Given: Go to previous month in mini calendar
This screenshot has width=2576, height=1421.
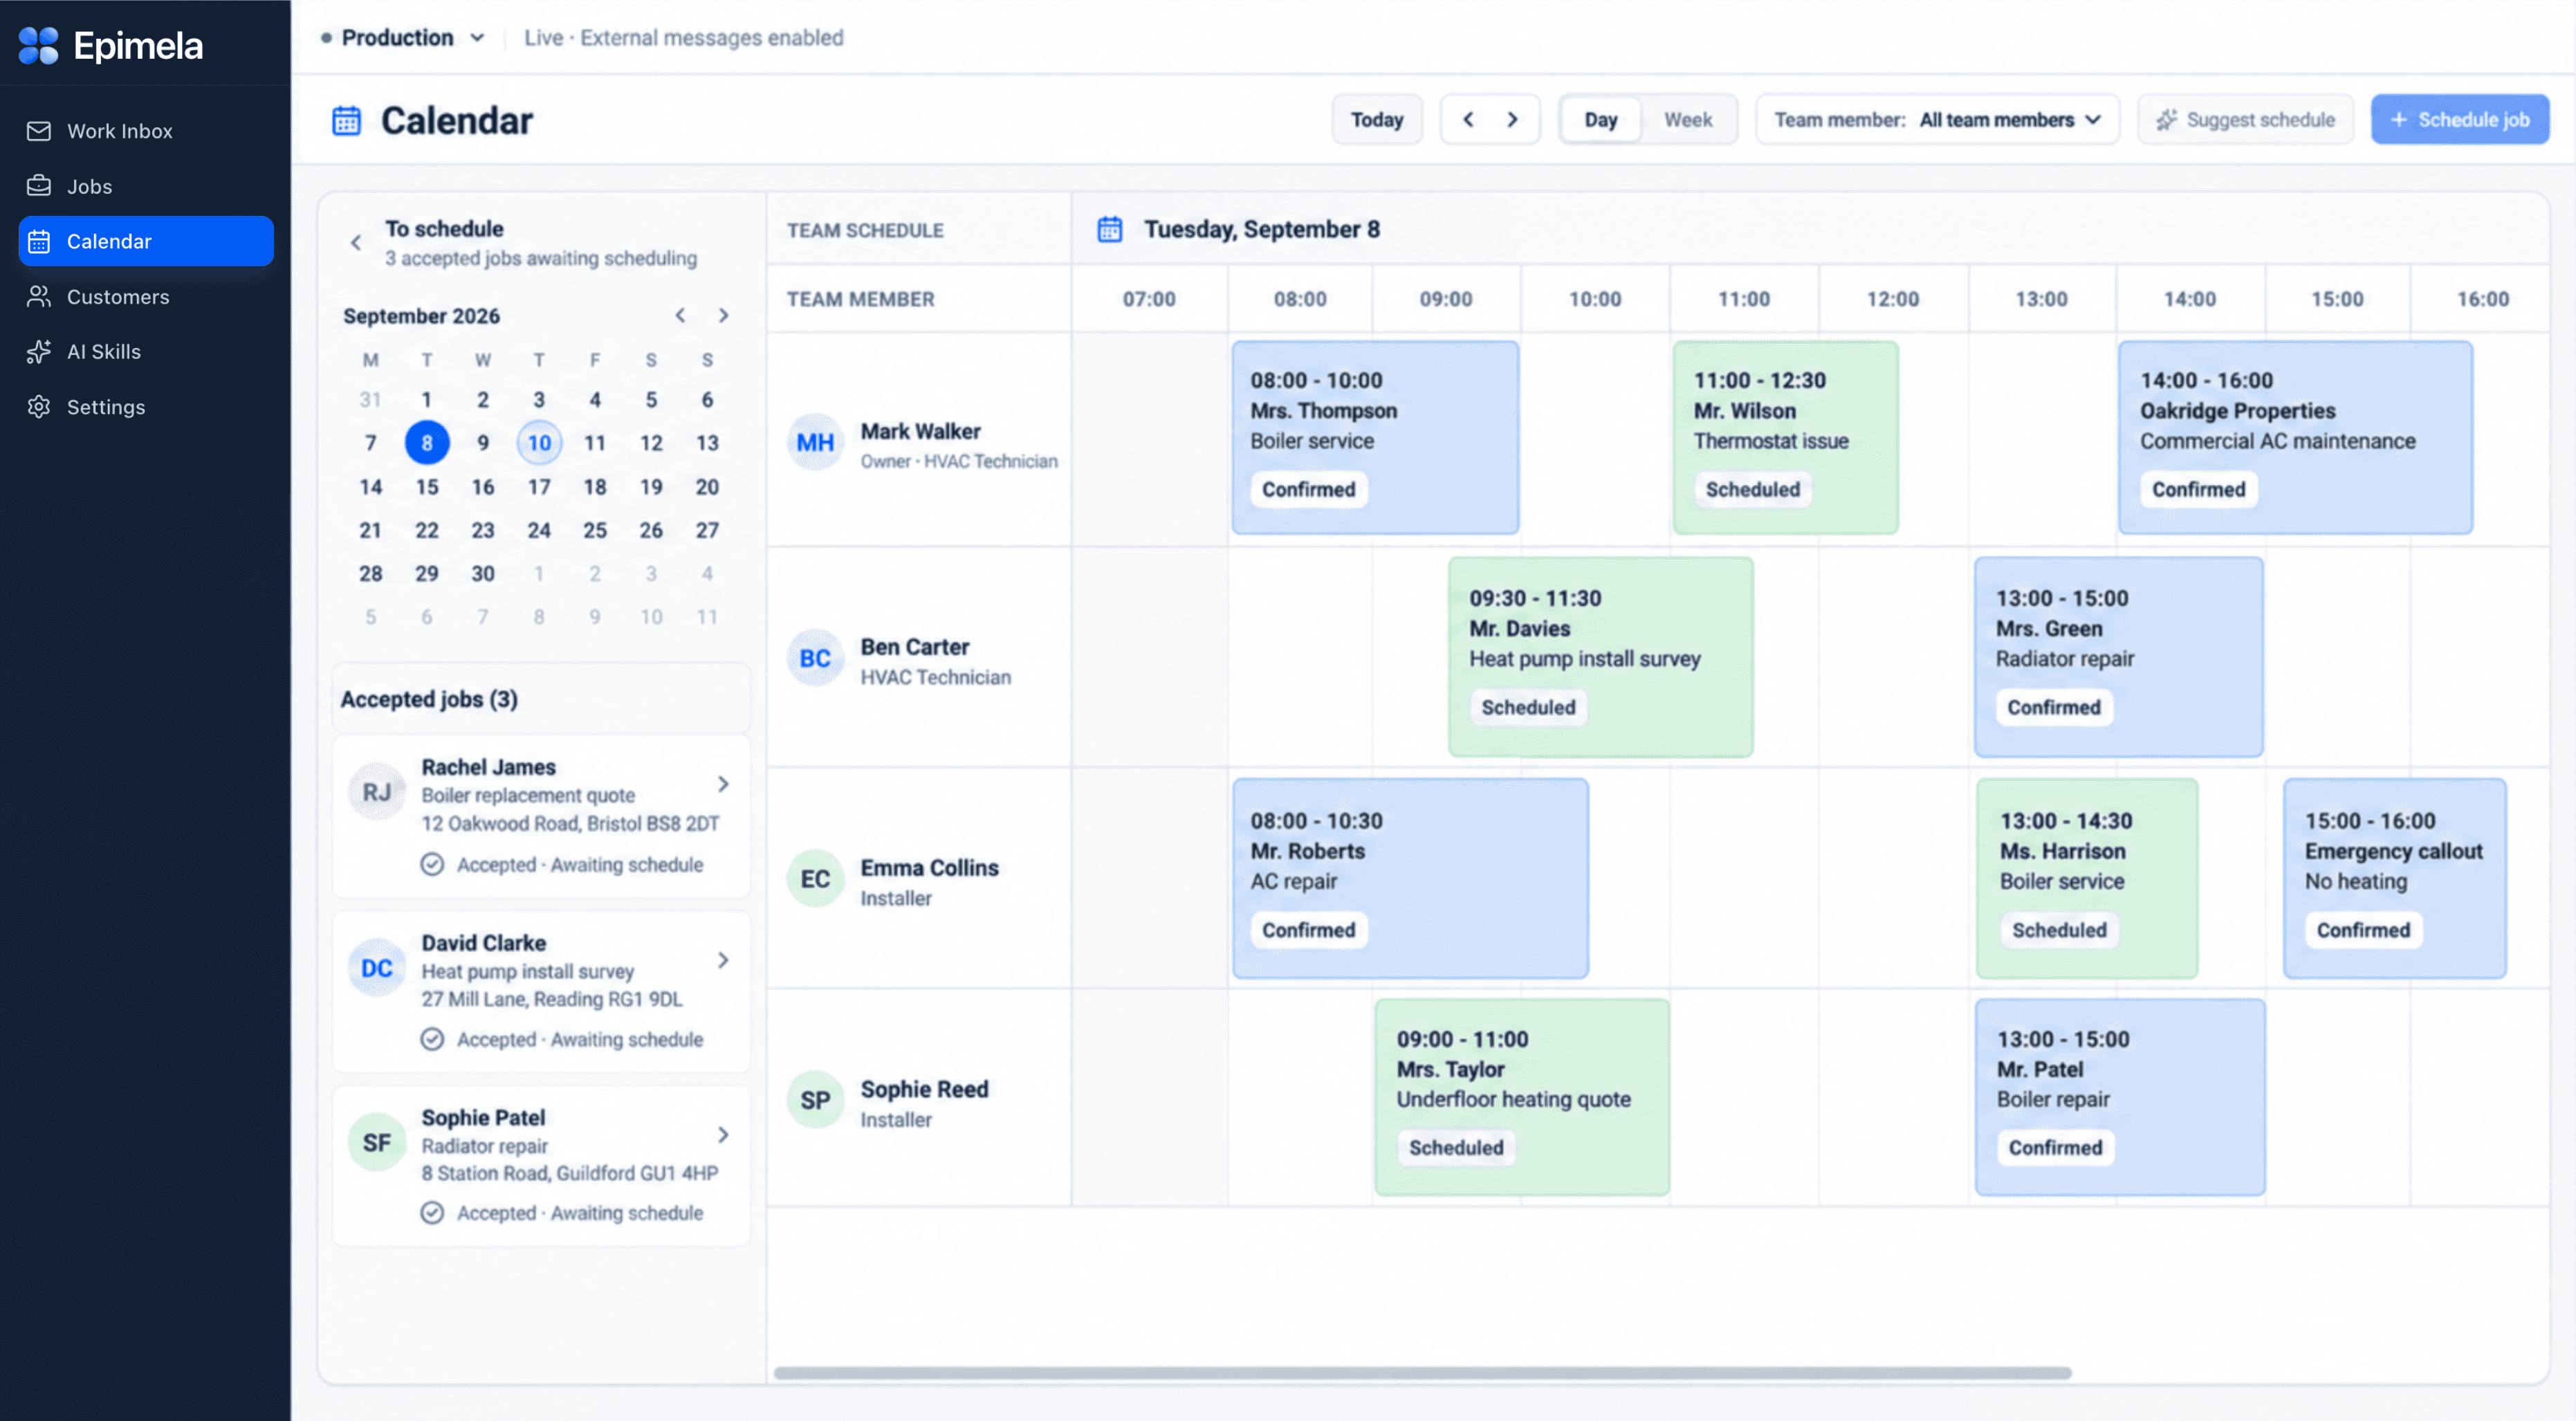Looking at the screenshot, I should pos(680,315).
